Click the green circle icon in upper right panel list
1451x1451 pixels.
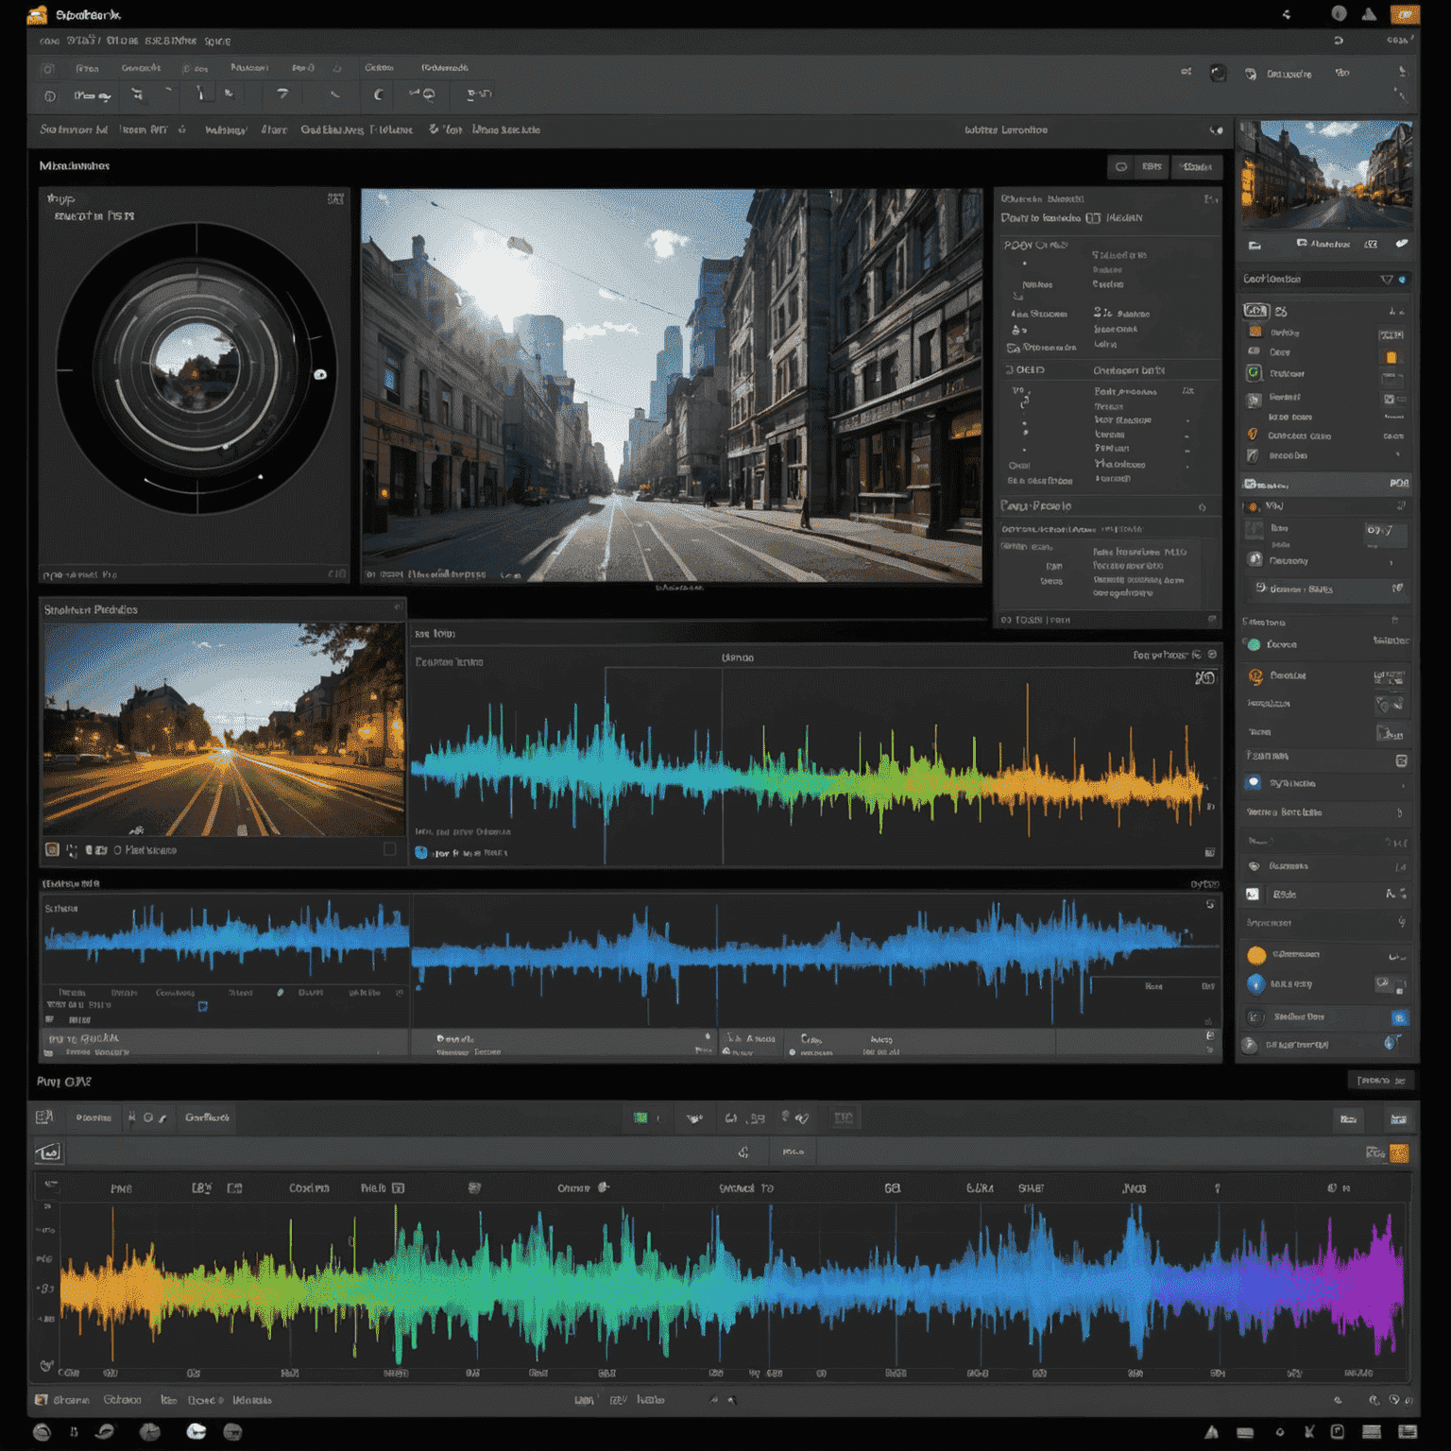click(1254, 373)
